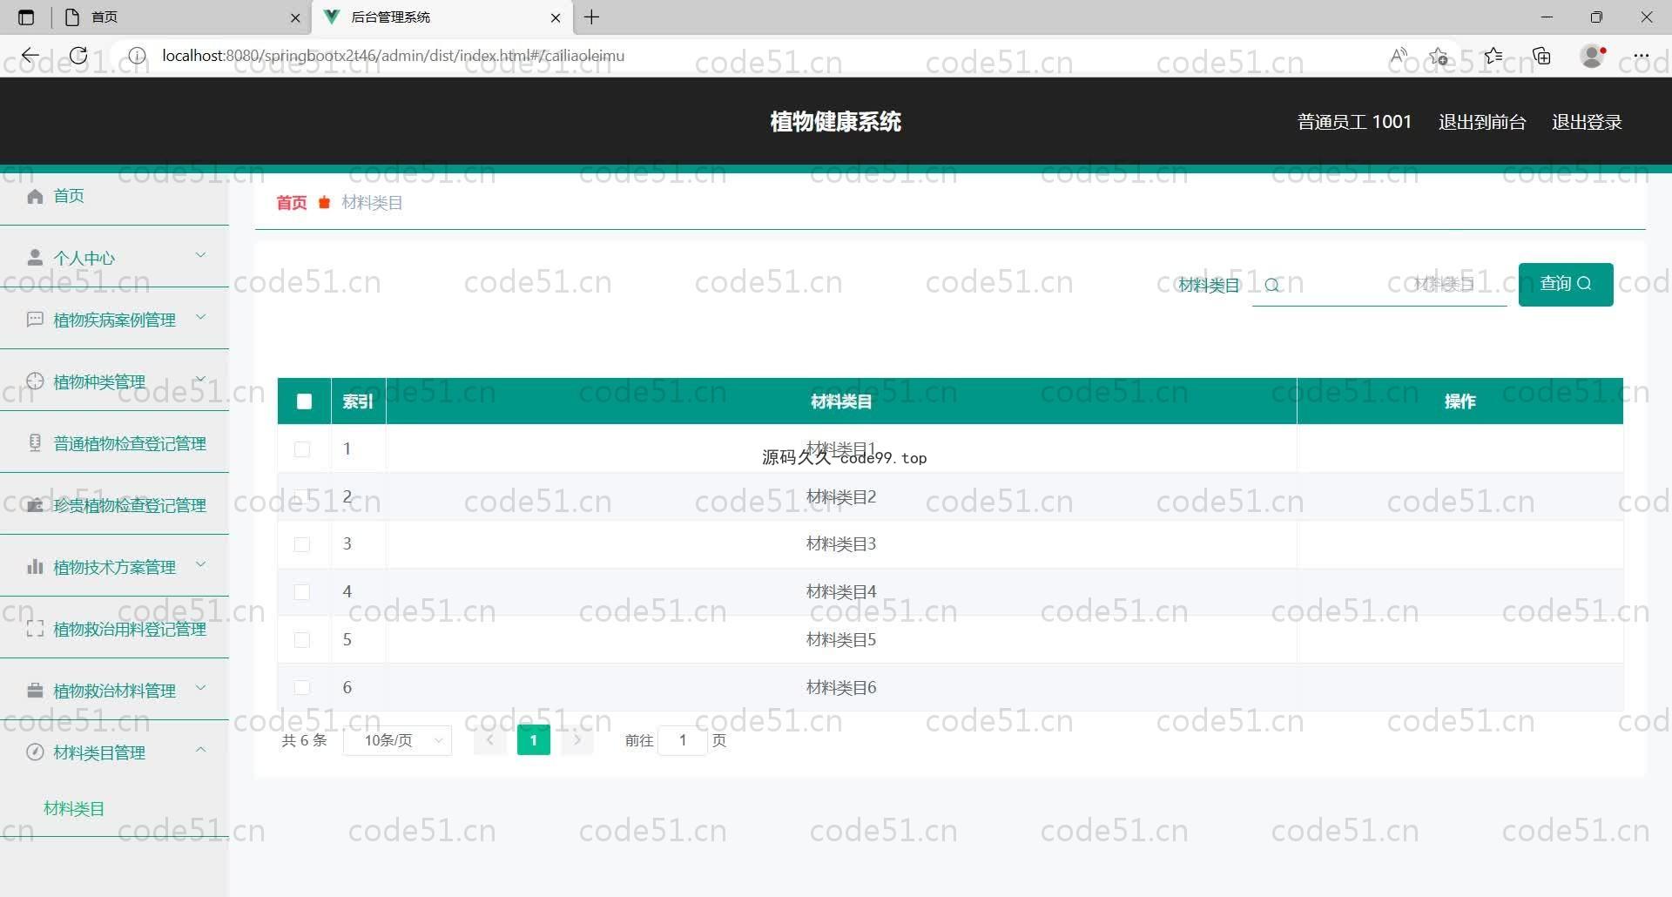Click the bar chart icon beside 植物技术方案管理
This screenshot has height=897, width=1672.
coord(35,567)
